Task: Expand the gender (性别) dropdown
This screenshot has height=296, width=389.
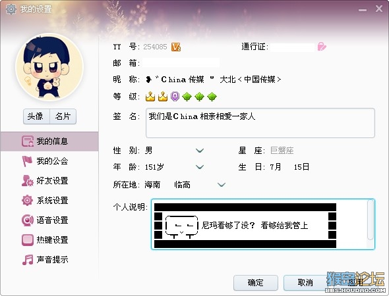Action: tap(200, 151)
